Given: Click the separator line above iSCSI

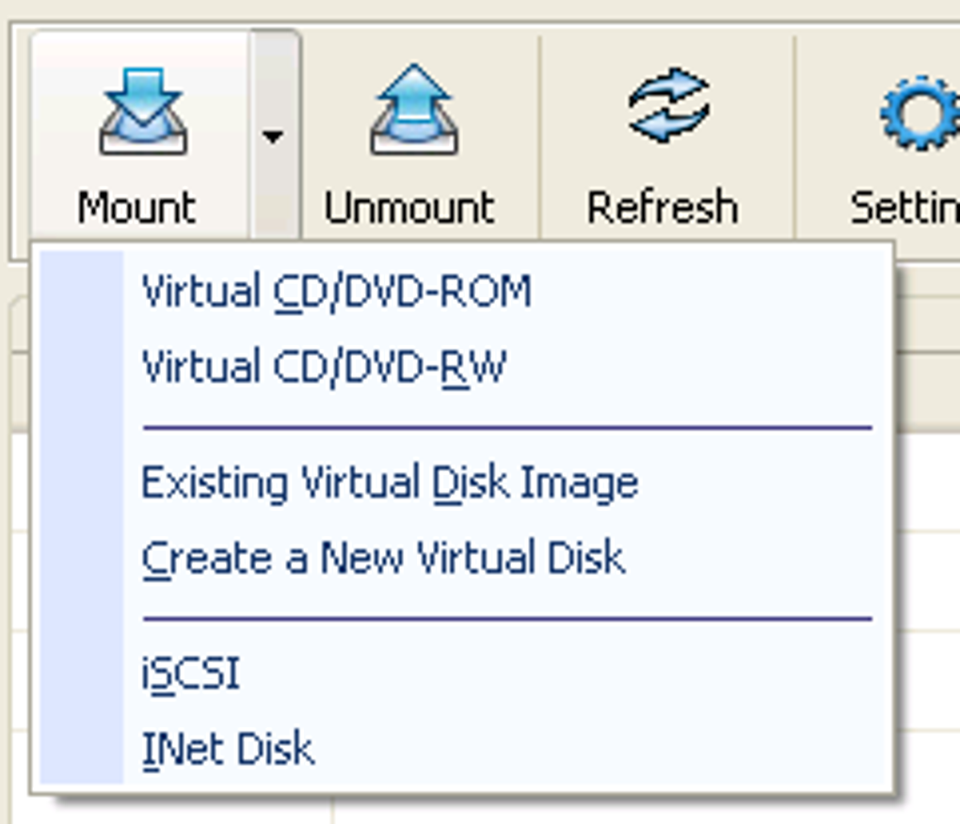Looking at the screenshot, I should click(507, 619).
